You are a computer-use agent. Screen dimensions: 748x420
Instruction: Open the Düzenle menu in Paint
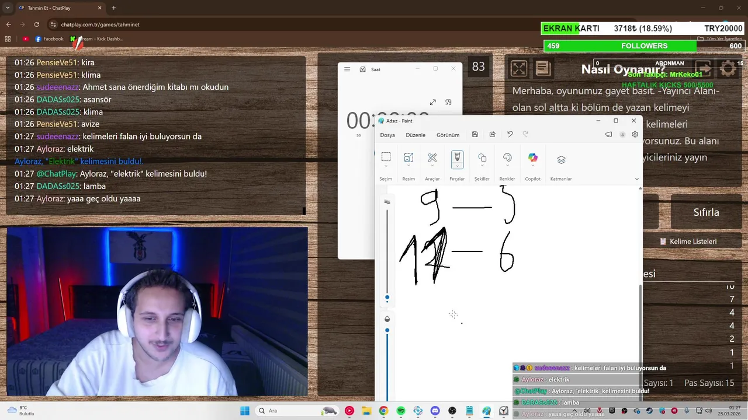[415, 135]
